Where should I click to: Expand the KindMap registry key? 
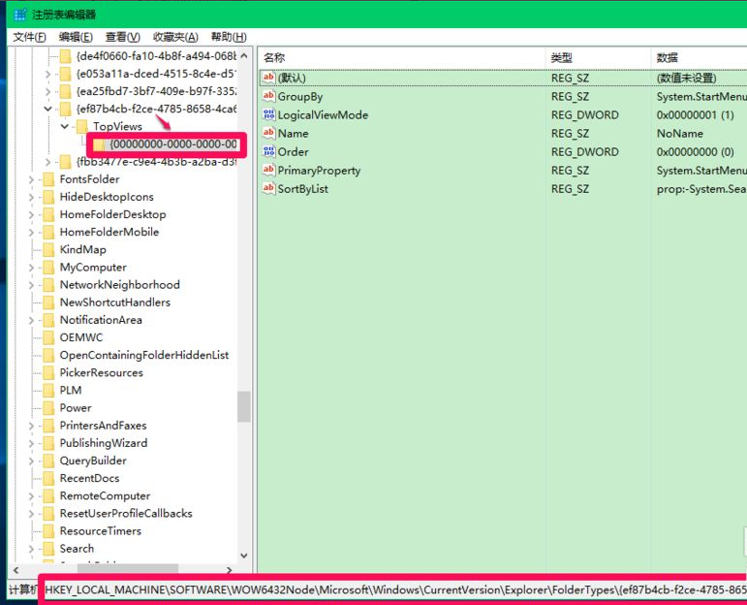[32, 250]
